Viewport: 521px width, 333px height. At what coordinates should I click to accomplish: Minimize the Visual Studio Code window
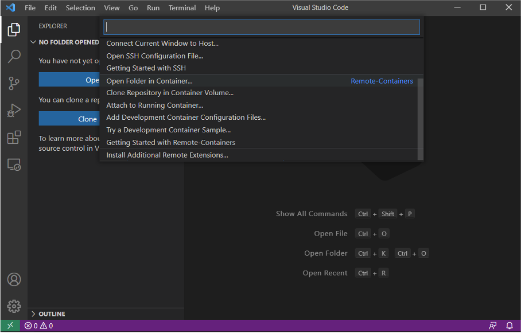coord(457,7)
